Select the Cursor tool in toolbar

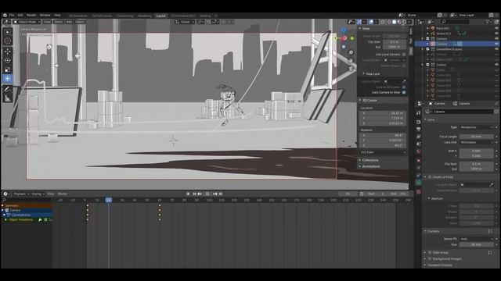(x=8, y=41)
